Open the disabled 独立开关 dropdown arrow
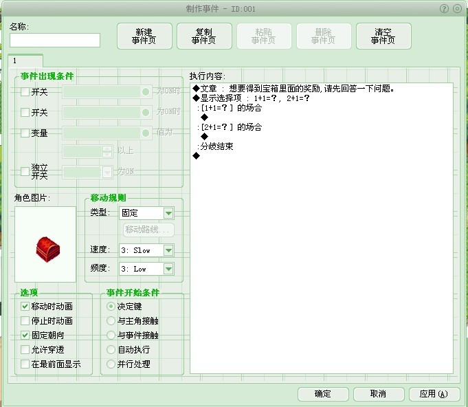 tap(107, 172)
